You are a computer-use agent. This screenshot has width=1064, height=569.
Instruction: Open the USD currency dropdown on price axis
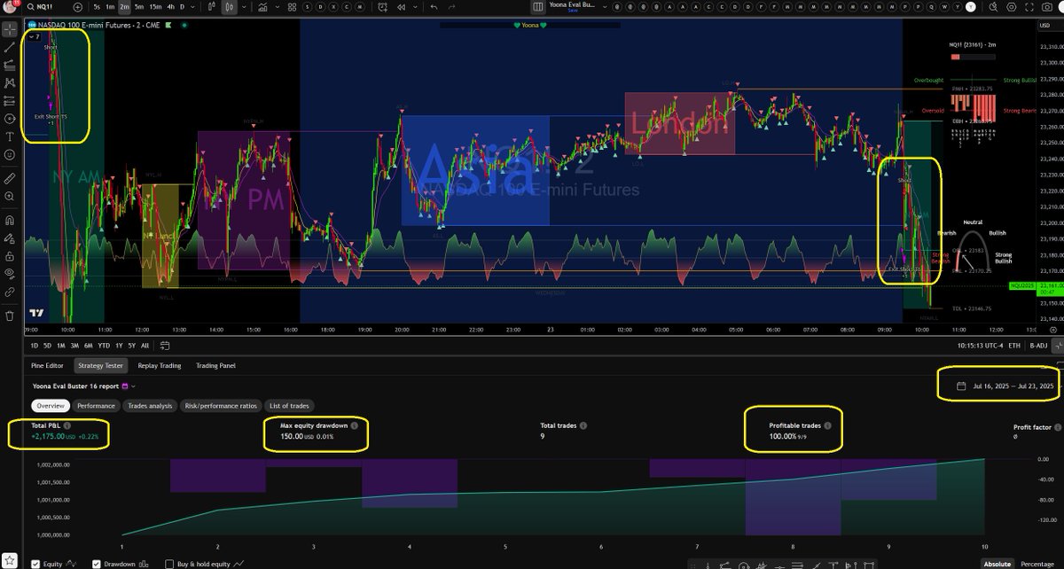(x=1044, y=25)
